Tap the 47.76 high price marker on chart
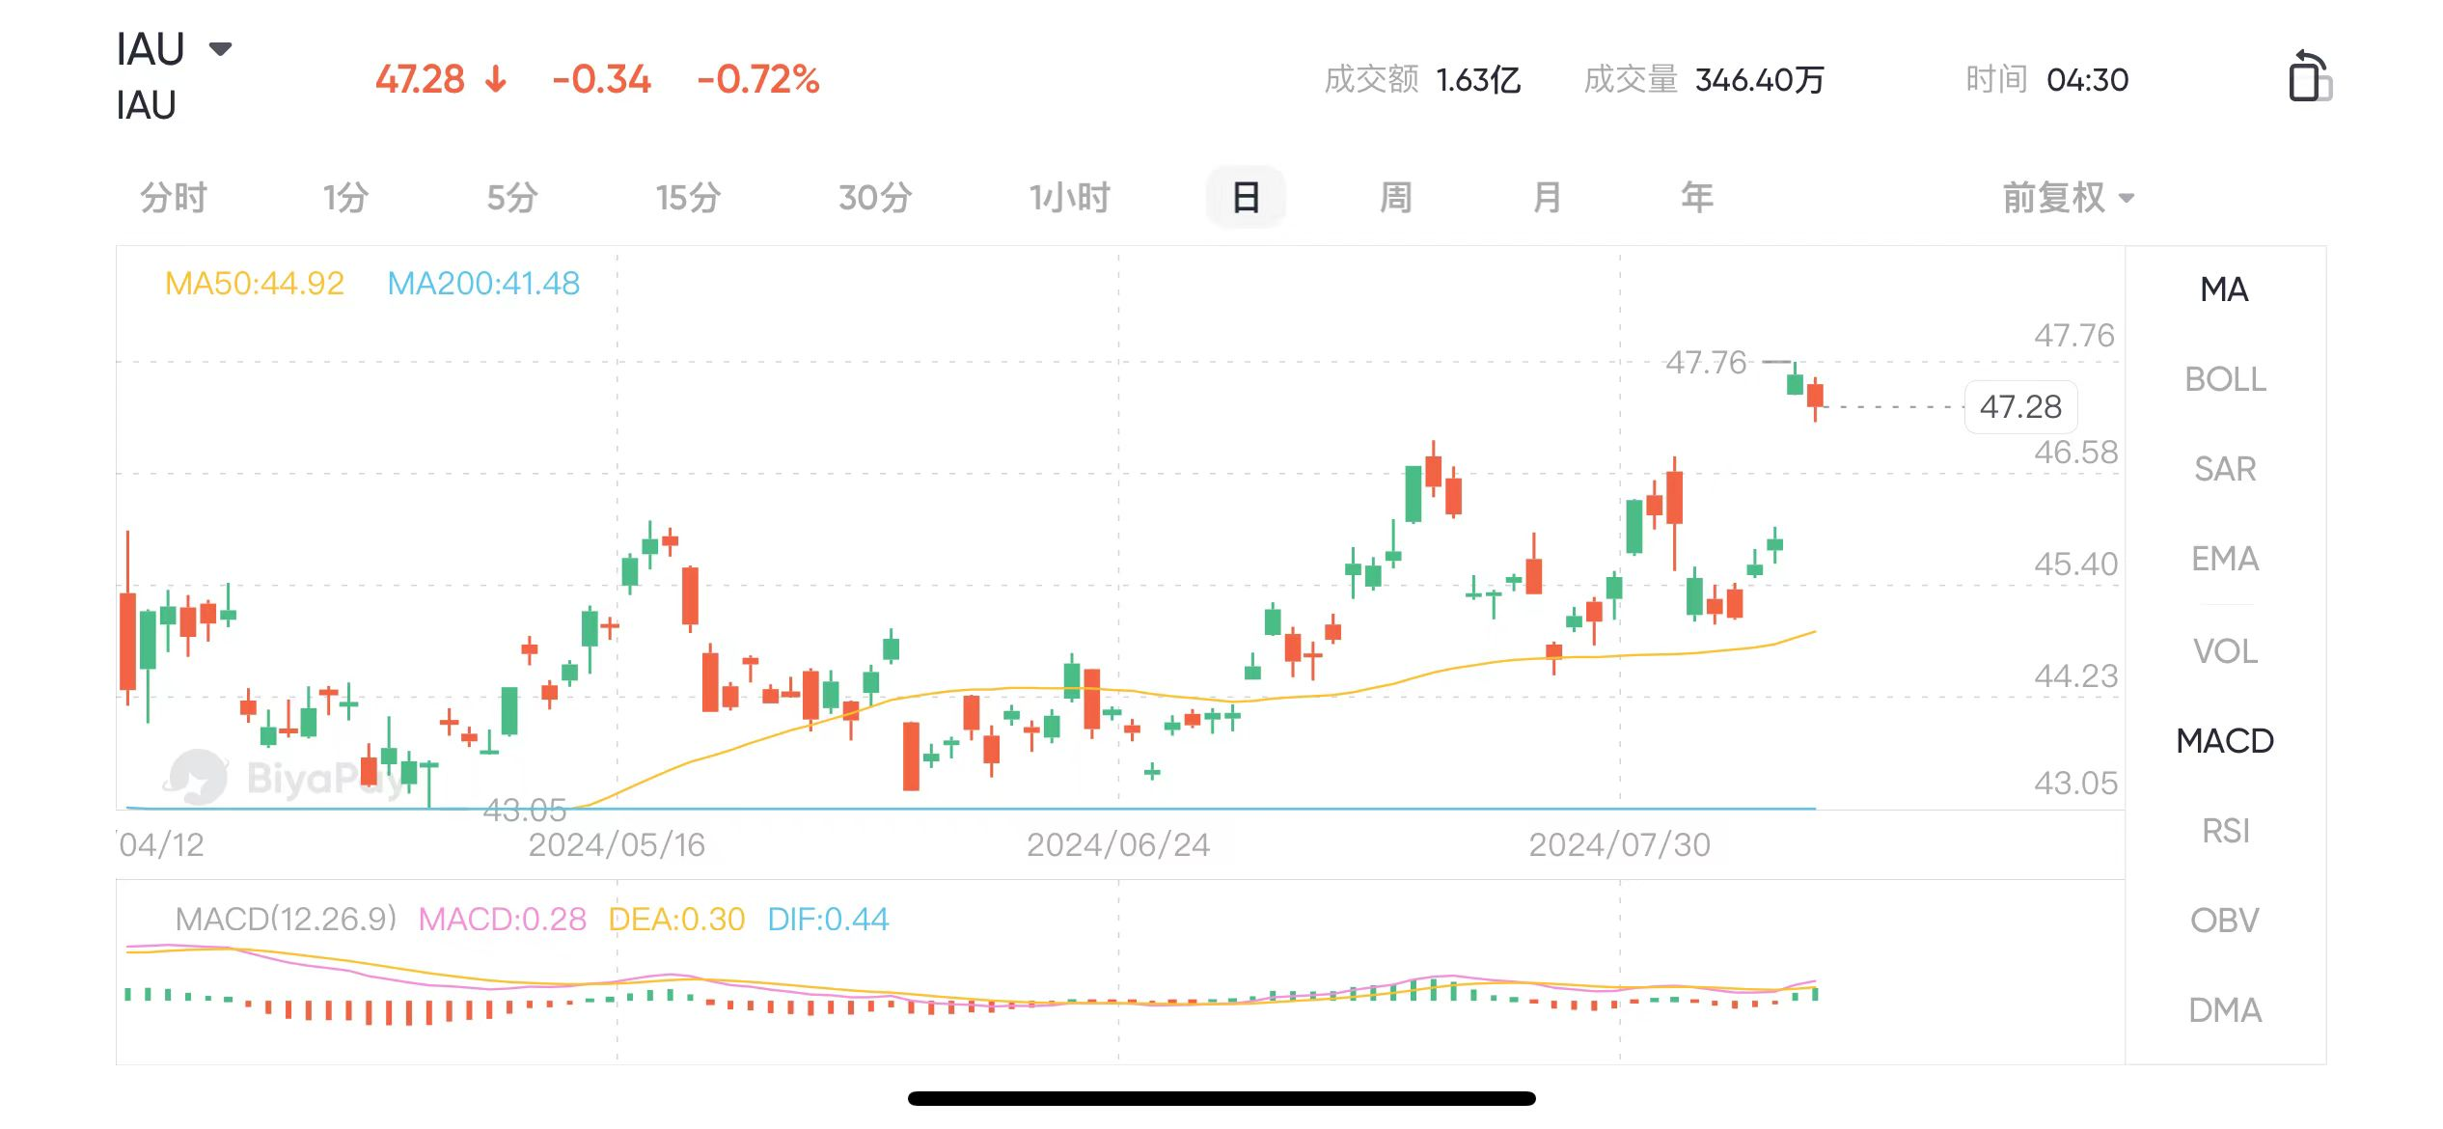The height and width of the screenshot is (1129, 2443). click(x=1706, y=363)
